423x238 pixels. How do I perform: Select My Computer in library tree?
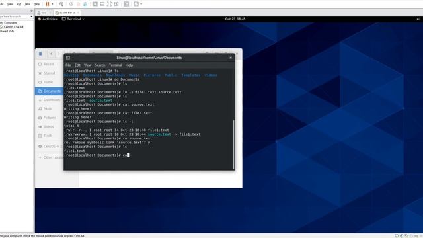(9, 23)
